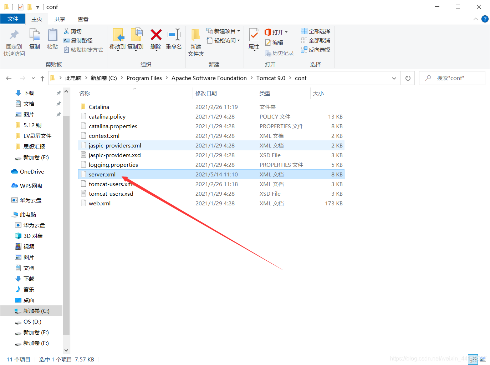Open the History button in ribbon
The height and width of the screenshot is (365, 490).
click(x=280, y=53)
